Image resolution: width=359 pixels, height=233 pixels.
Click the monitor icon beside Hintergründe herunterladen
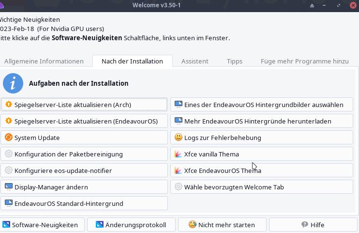(179, 121)
